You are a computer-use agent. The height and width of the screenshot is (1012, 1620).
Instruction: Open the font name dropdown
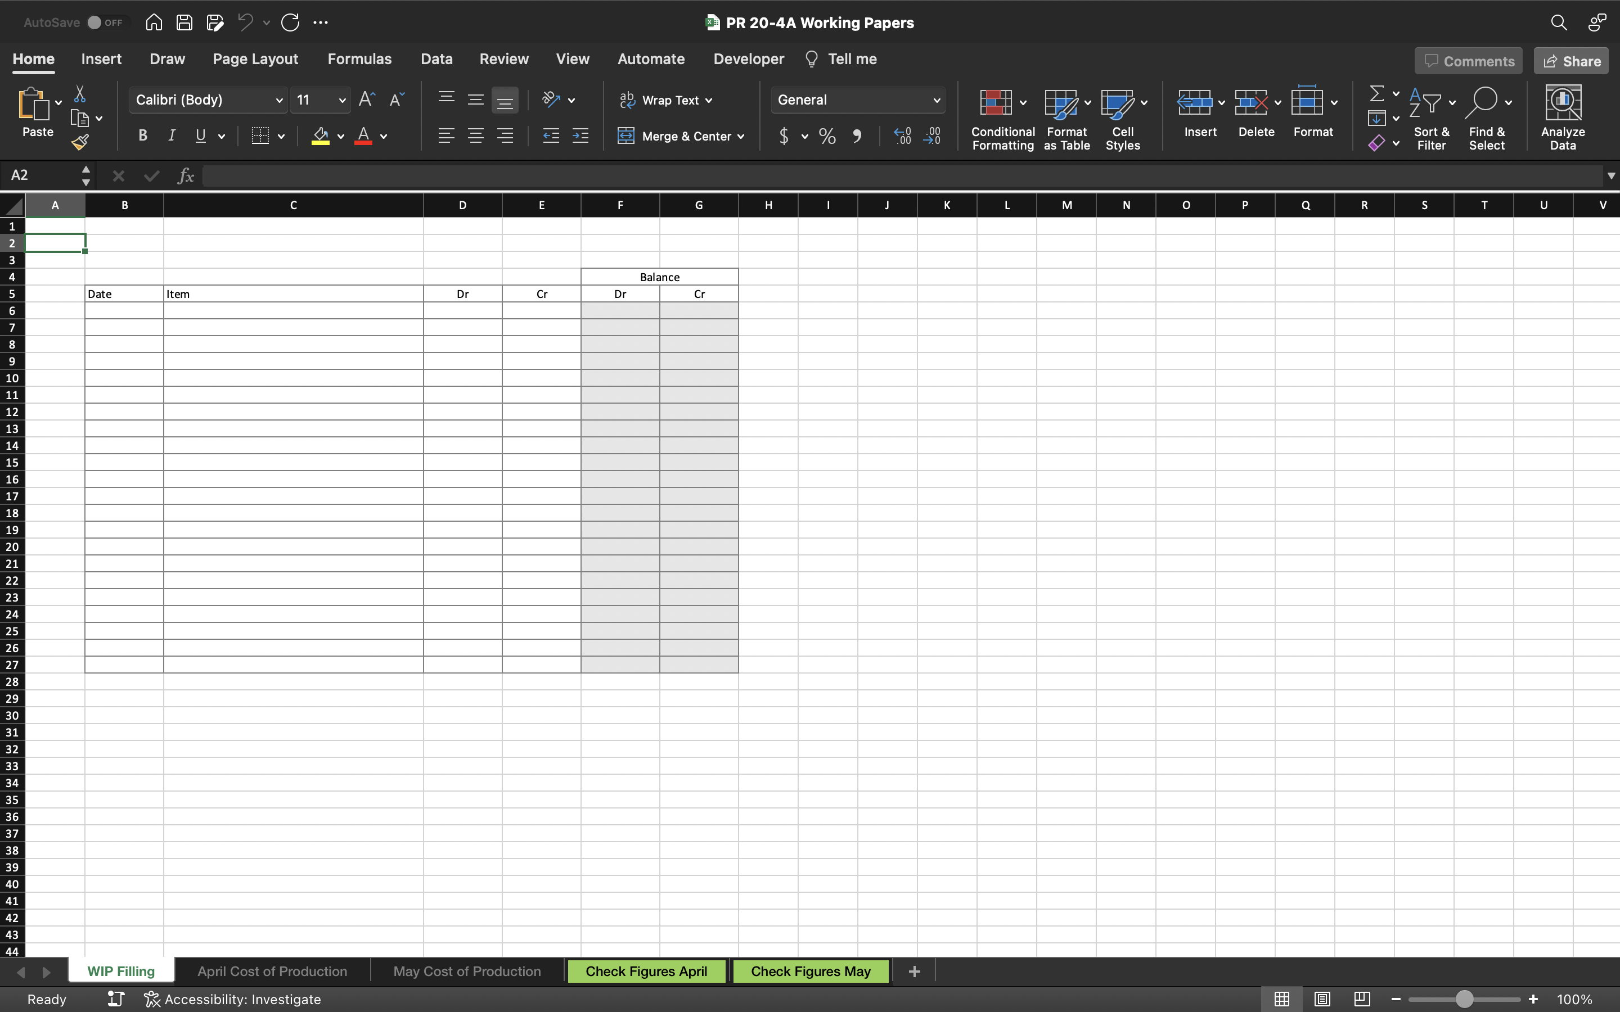tap(278, 101)
